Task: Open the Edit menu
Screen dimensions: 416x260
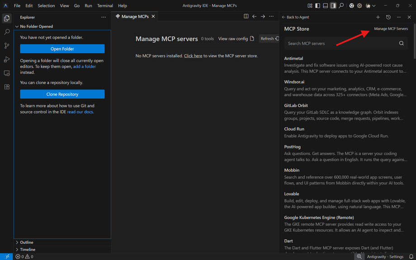Action: click(29, 5)
